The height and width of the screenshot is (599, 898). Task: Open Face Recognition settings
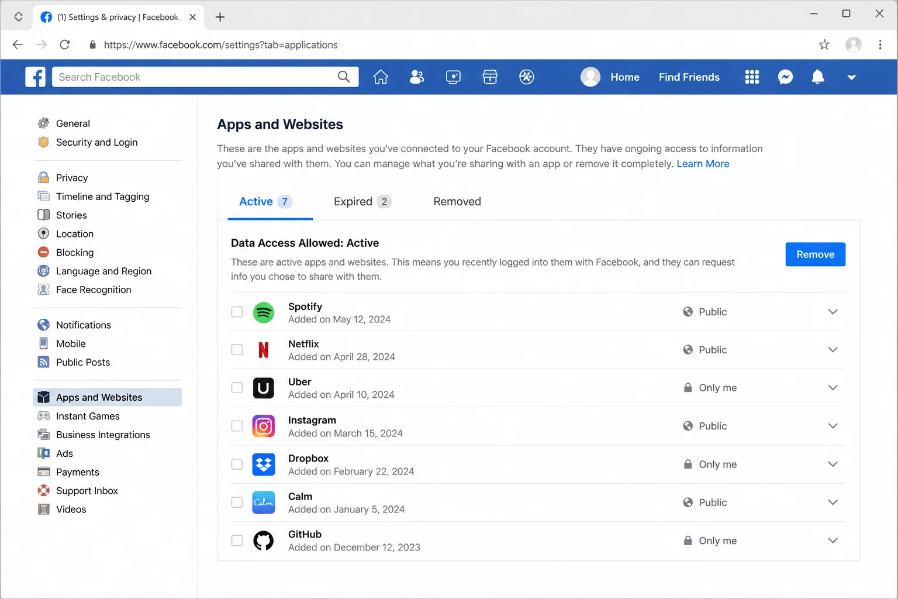[x=84, y=290]
